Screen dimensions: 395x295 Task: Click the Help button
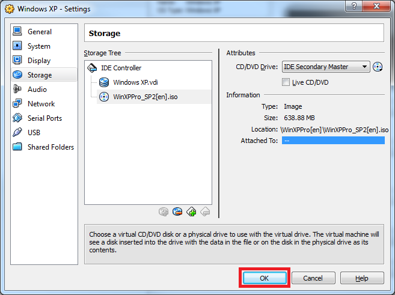coord(362,278)
